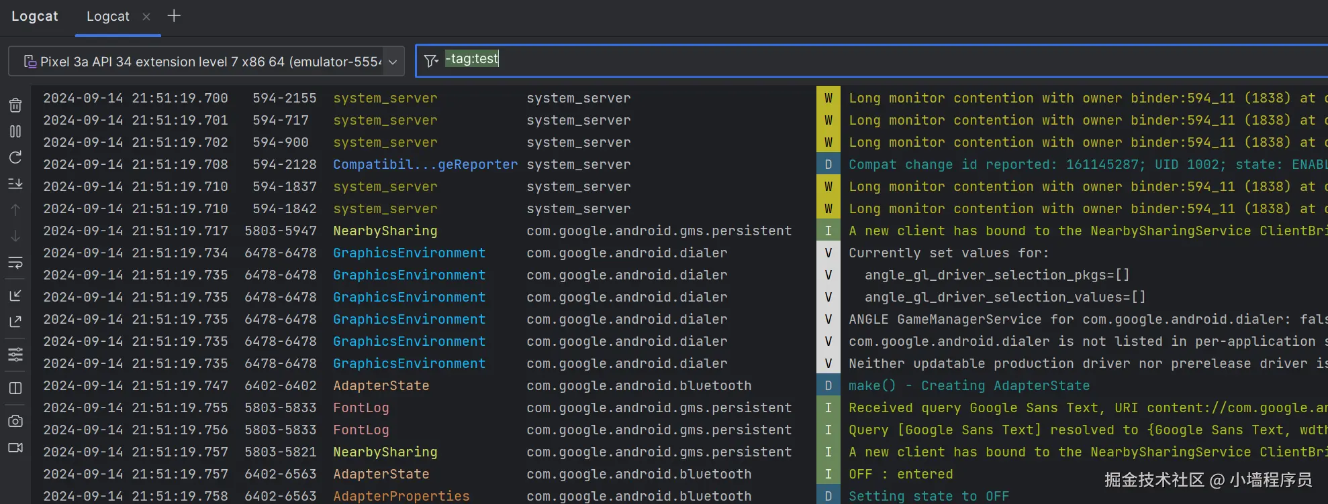Open the filter history funnel icon
The image size is (1328, 504).
pyautogui.click(x=431, y=61)
